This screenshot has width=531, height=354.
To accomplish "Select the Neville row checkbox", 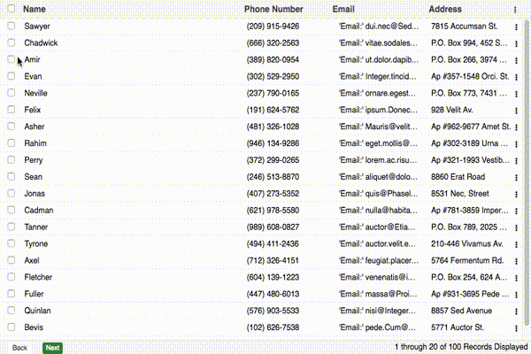I will (x=12, y=93).
